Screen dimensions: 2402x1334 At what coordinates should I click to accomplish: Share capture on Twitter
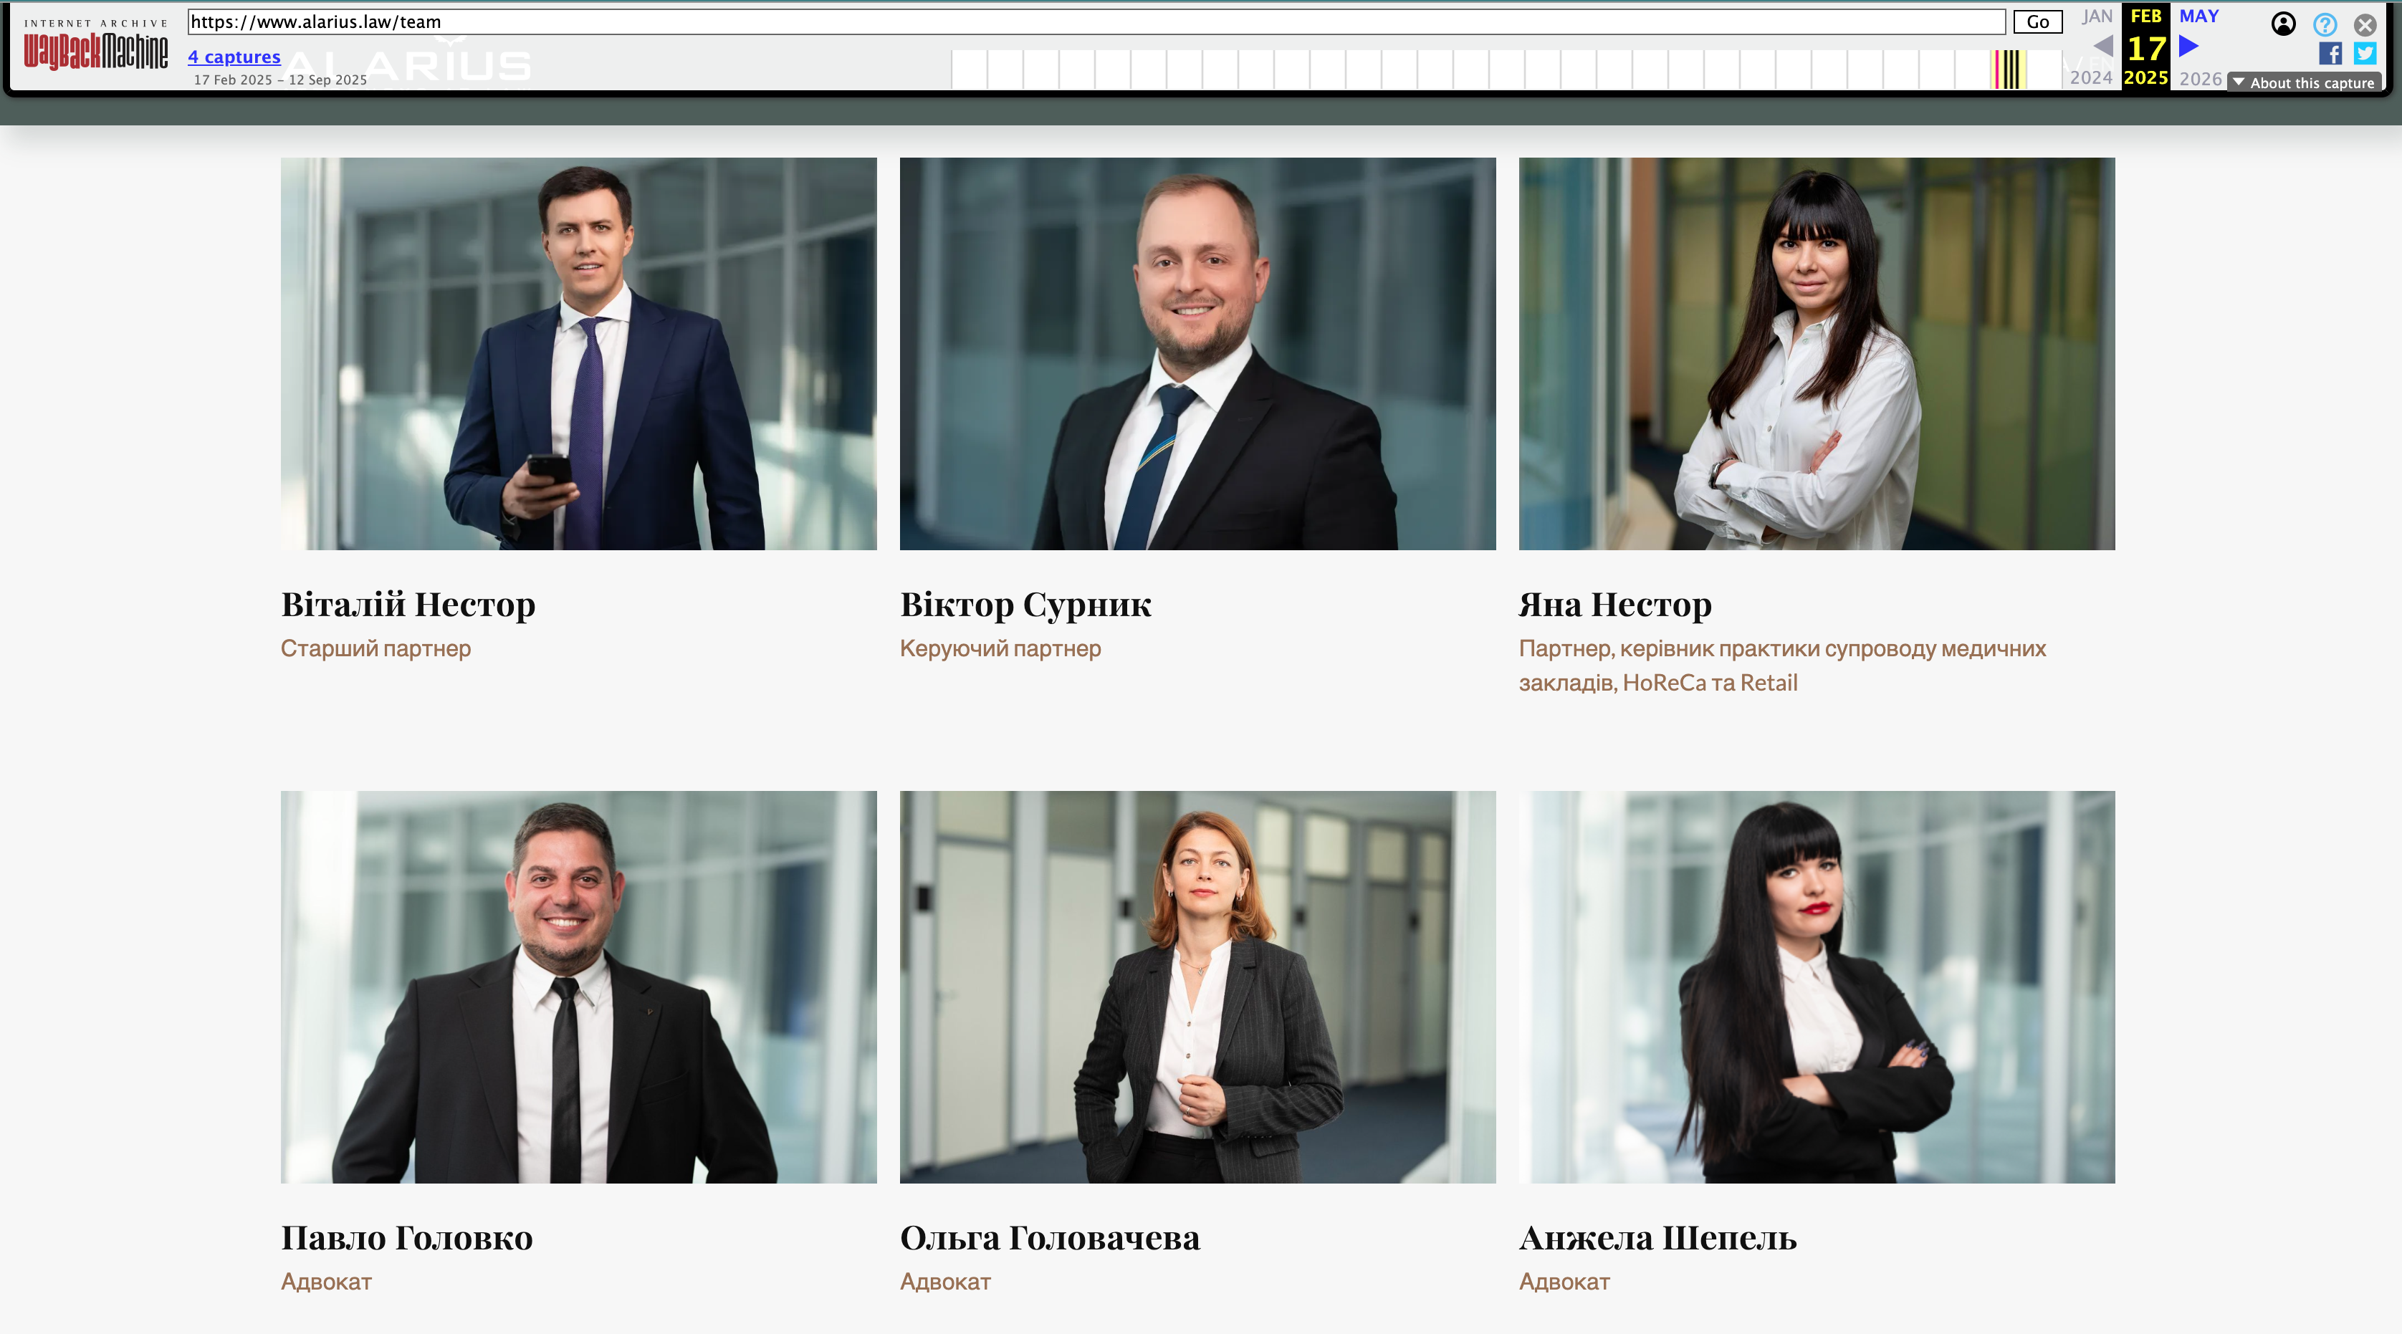[x=2365, y=53]
